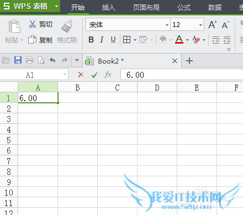243x215 pixels.
Task: Switch to the 开始 tab
Action: (78, 8)
